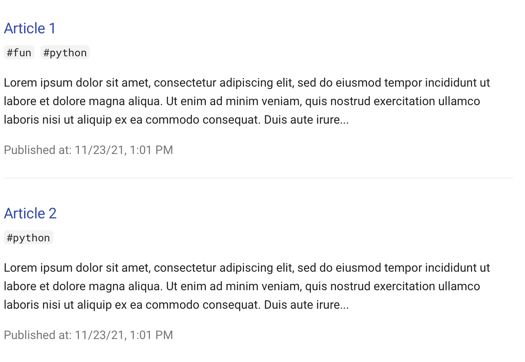525x362 pixels.
Task: Open the Article 2 title link
Action: point(30,214)
